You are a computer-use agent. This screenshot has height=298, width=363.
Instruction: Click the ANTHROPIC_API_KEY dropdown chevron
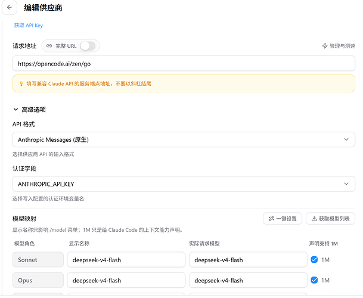pos(346,184)
